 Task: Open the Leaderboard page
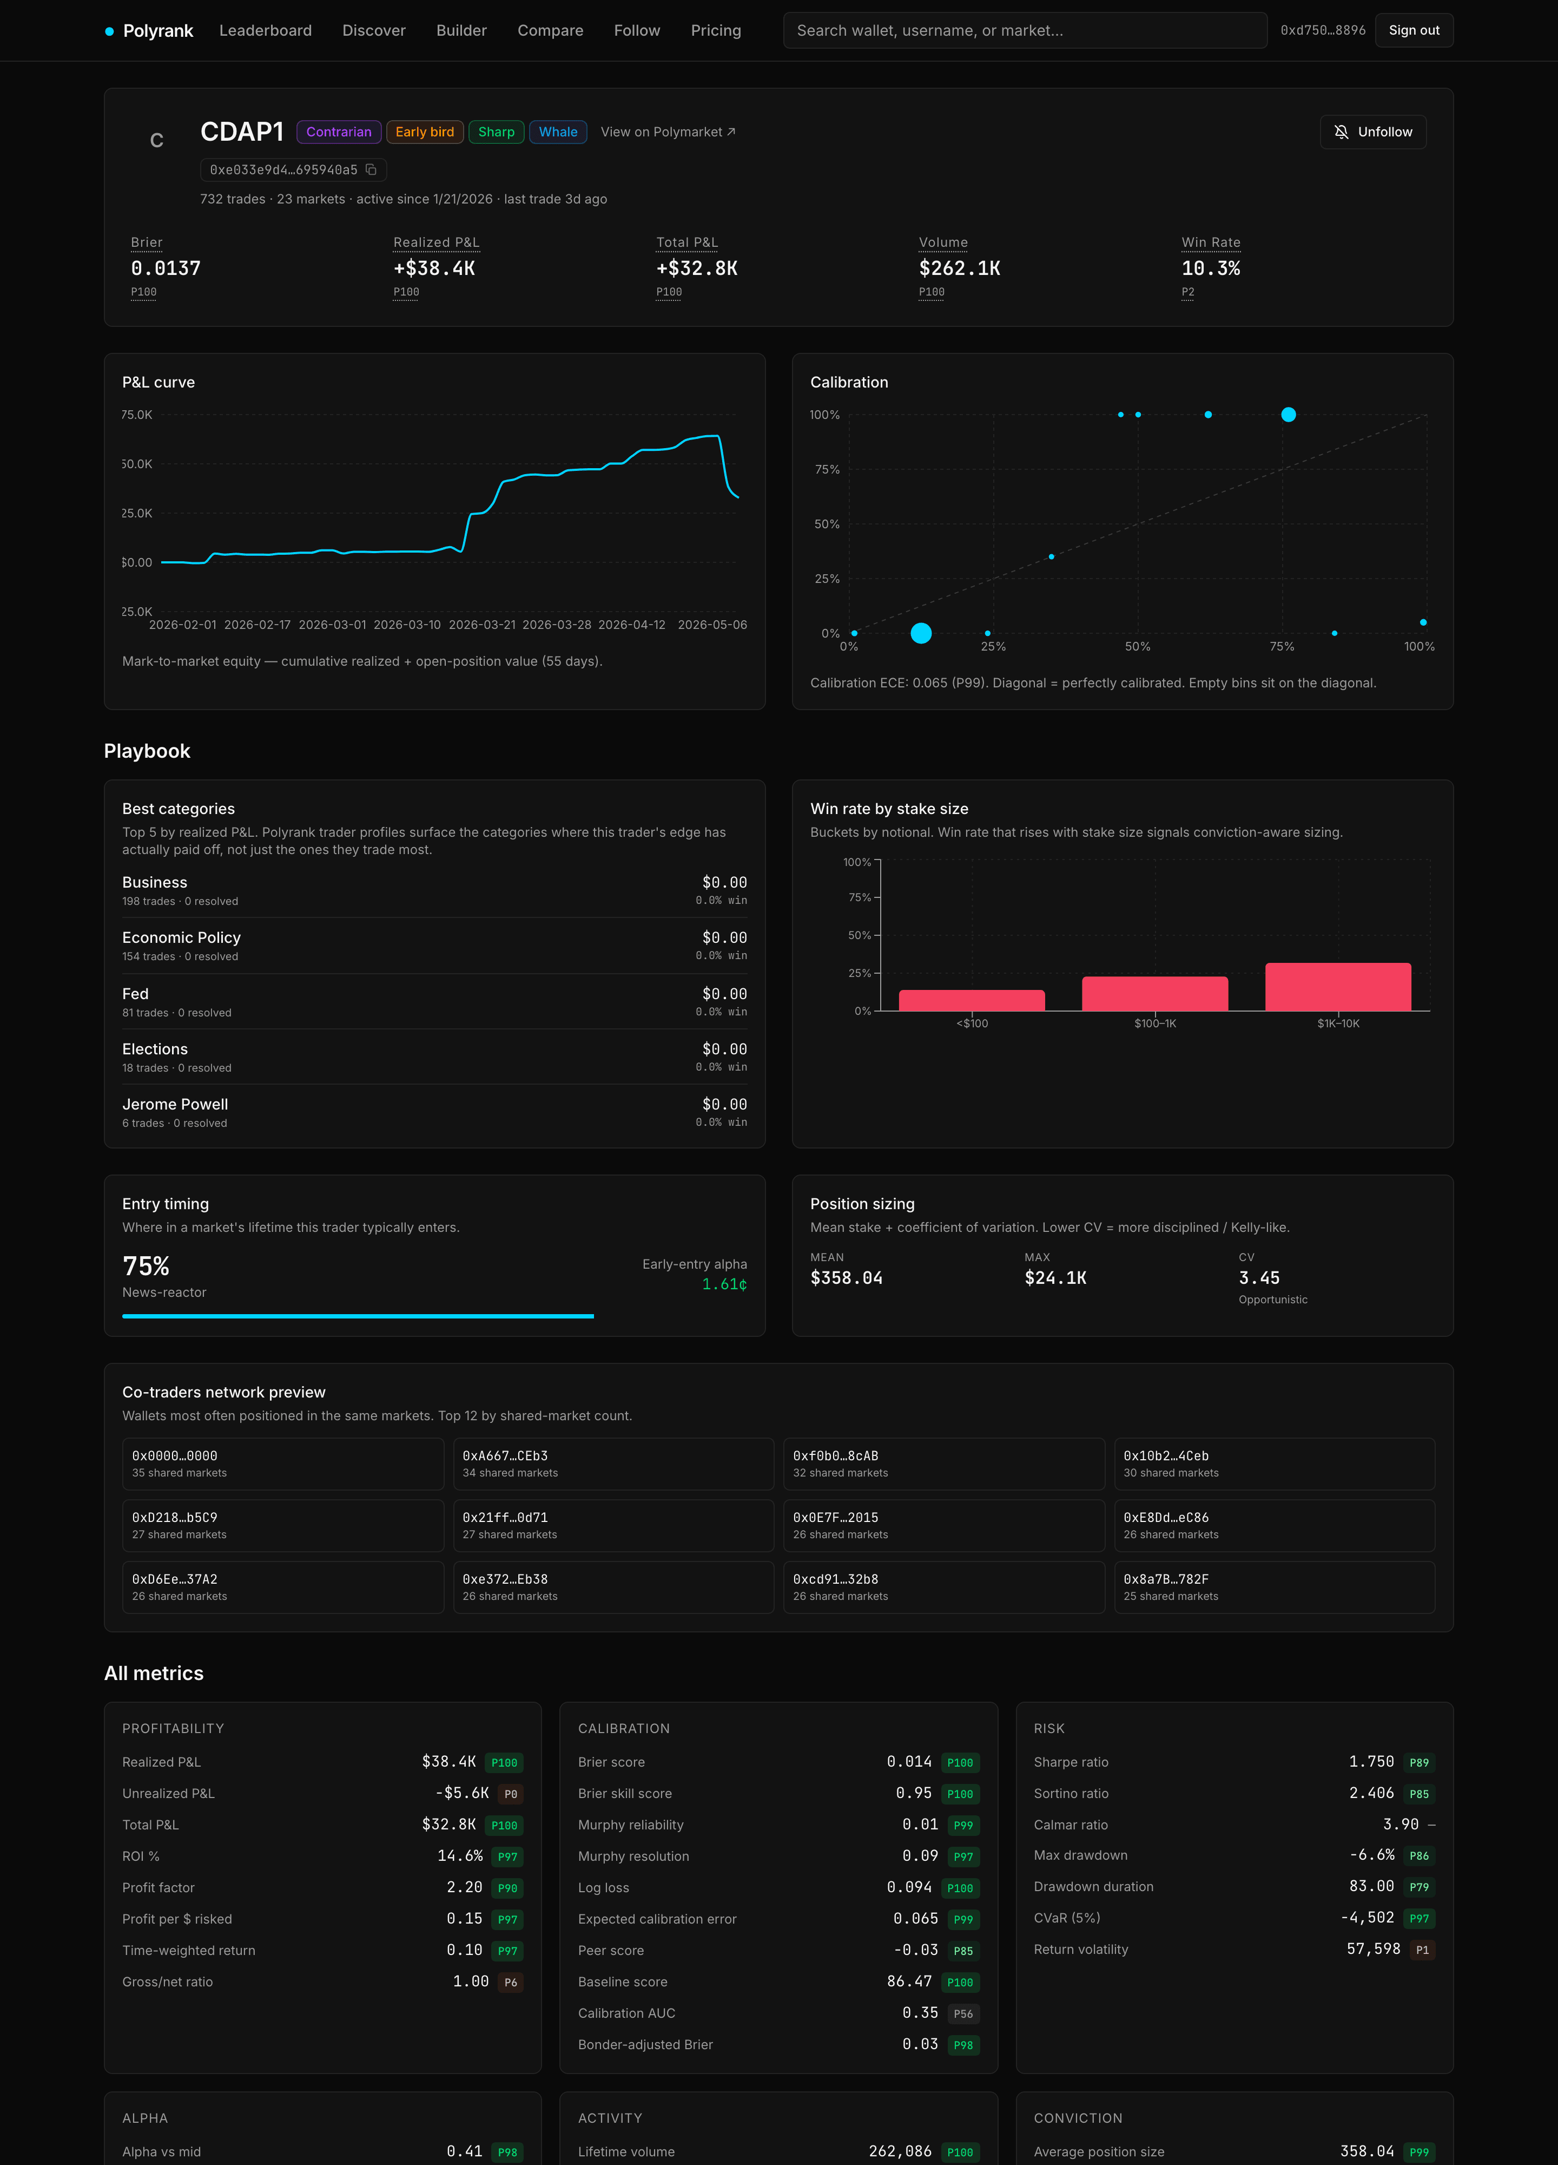pos(265,30)
